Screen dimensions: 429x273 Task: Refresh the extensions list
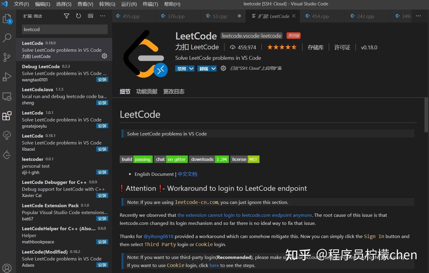click(78, 16)
